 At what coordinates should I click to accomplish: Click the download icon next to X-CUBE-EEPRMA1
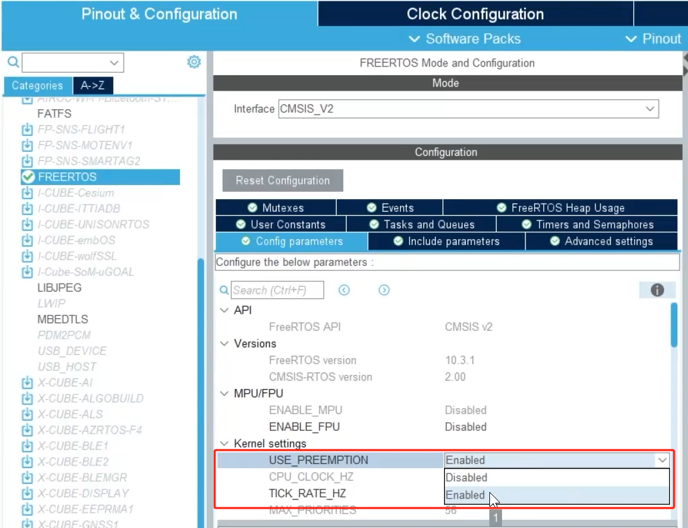tap(27, 509)
